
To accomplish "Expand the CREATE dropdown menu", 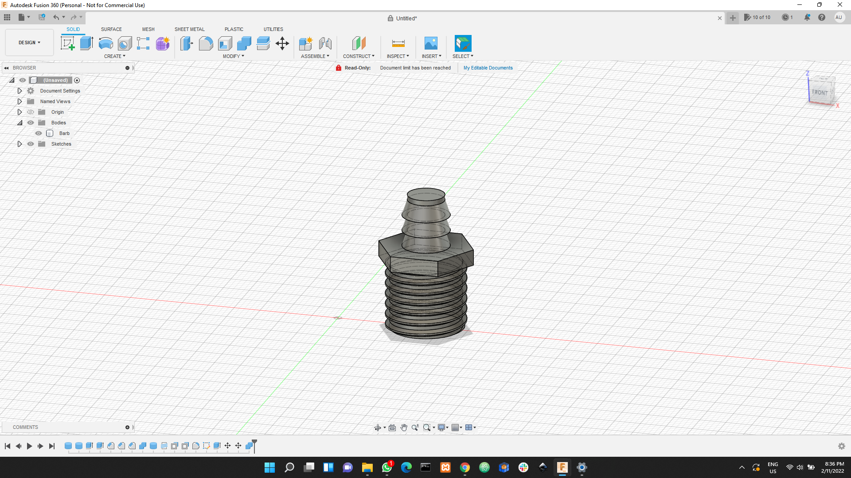I will click(x=114, y=56).
